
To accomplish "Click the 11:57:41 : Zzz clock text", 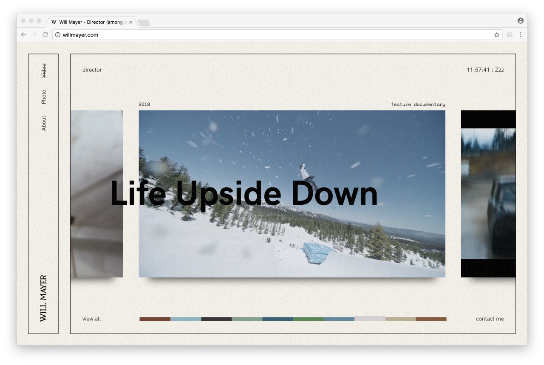I will point(485,70).
